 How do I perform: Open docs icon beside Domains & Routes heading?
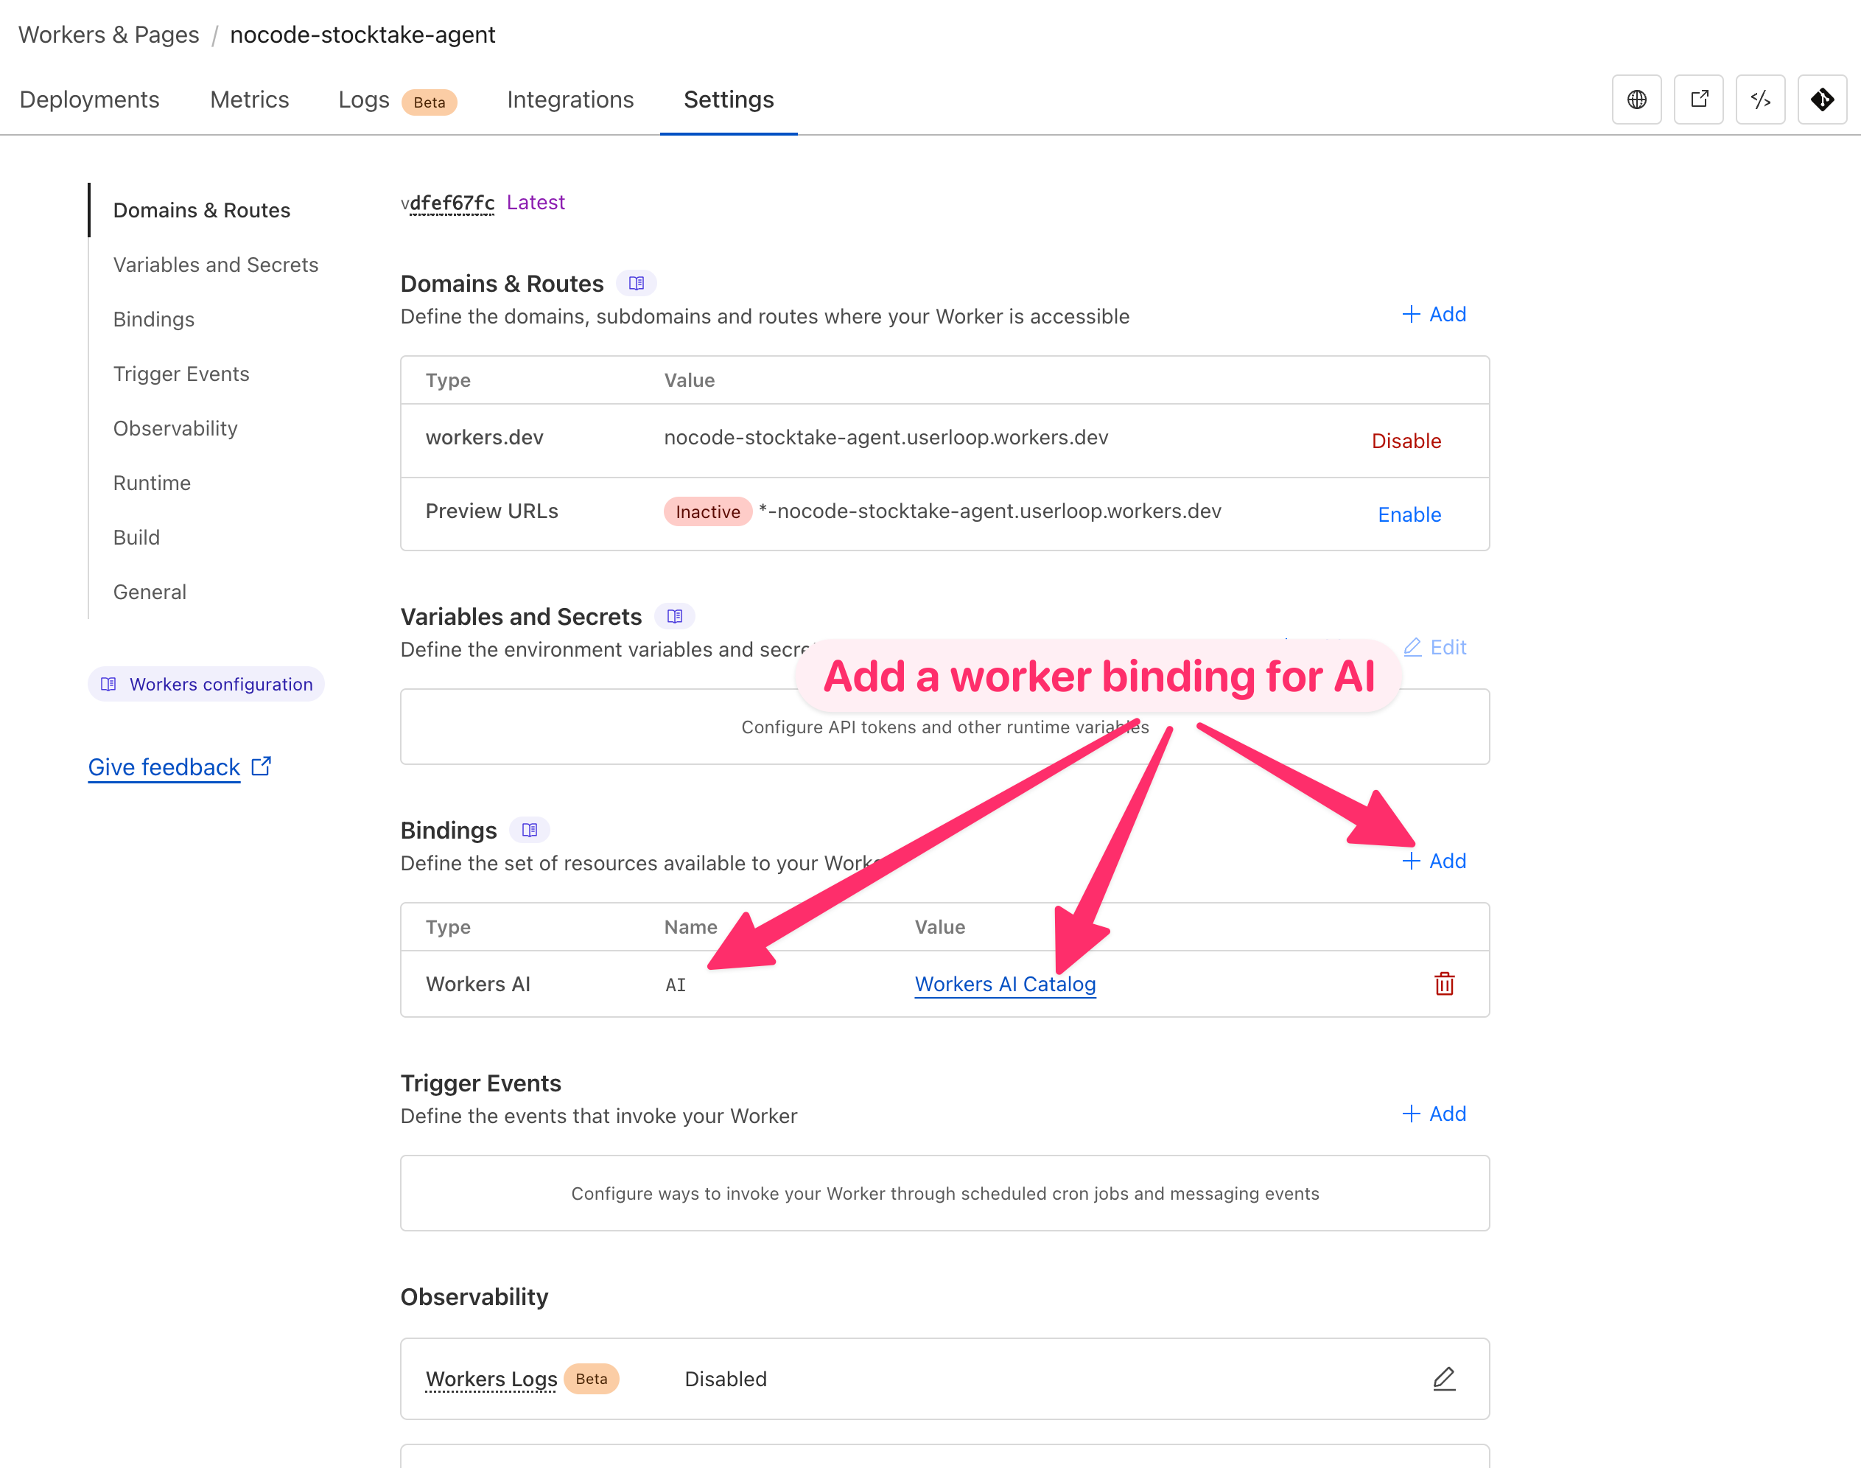click(x=637, y=284)
